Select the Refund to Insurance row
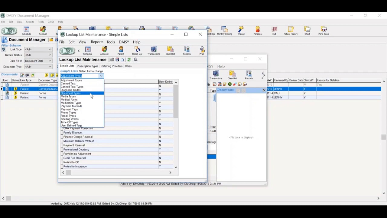The image size is (387, 218). 117,167
